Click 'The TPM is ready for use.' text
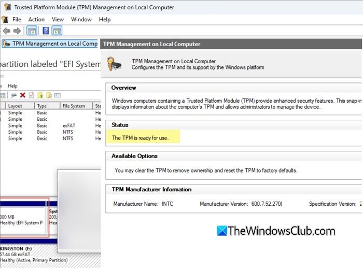The width and height of the screenshot is (363, 268). [141, 138]
